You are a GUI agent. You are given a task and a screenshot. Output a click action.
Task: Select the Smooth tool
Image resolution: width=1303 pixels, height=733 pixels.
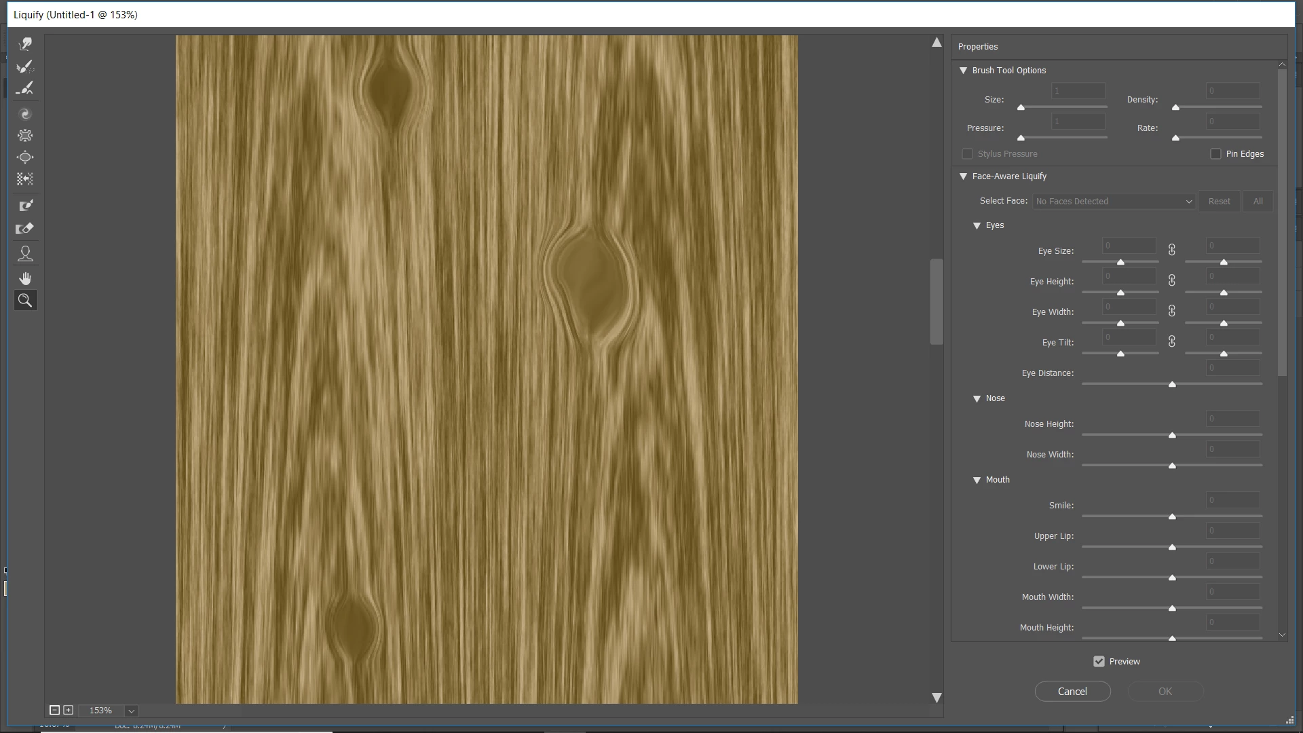pos(25,88)
